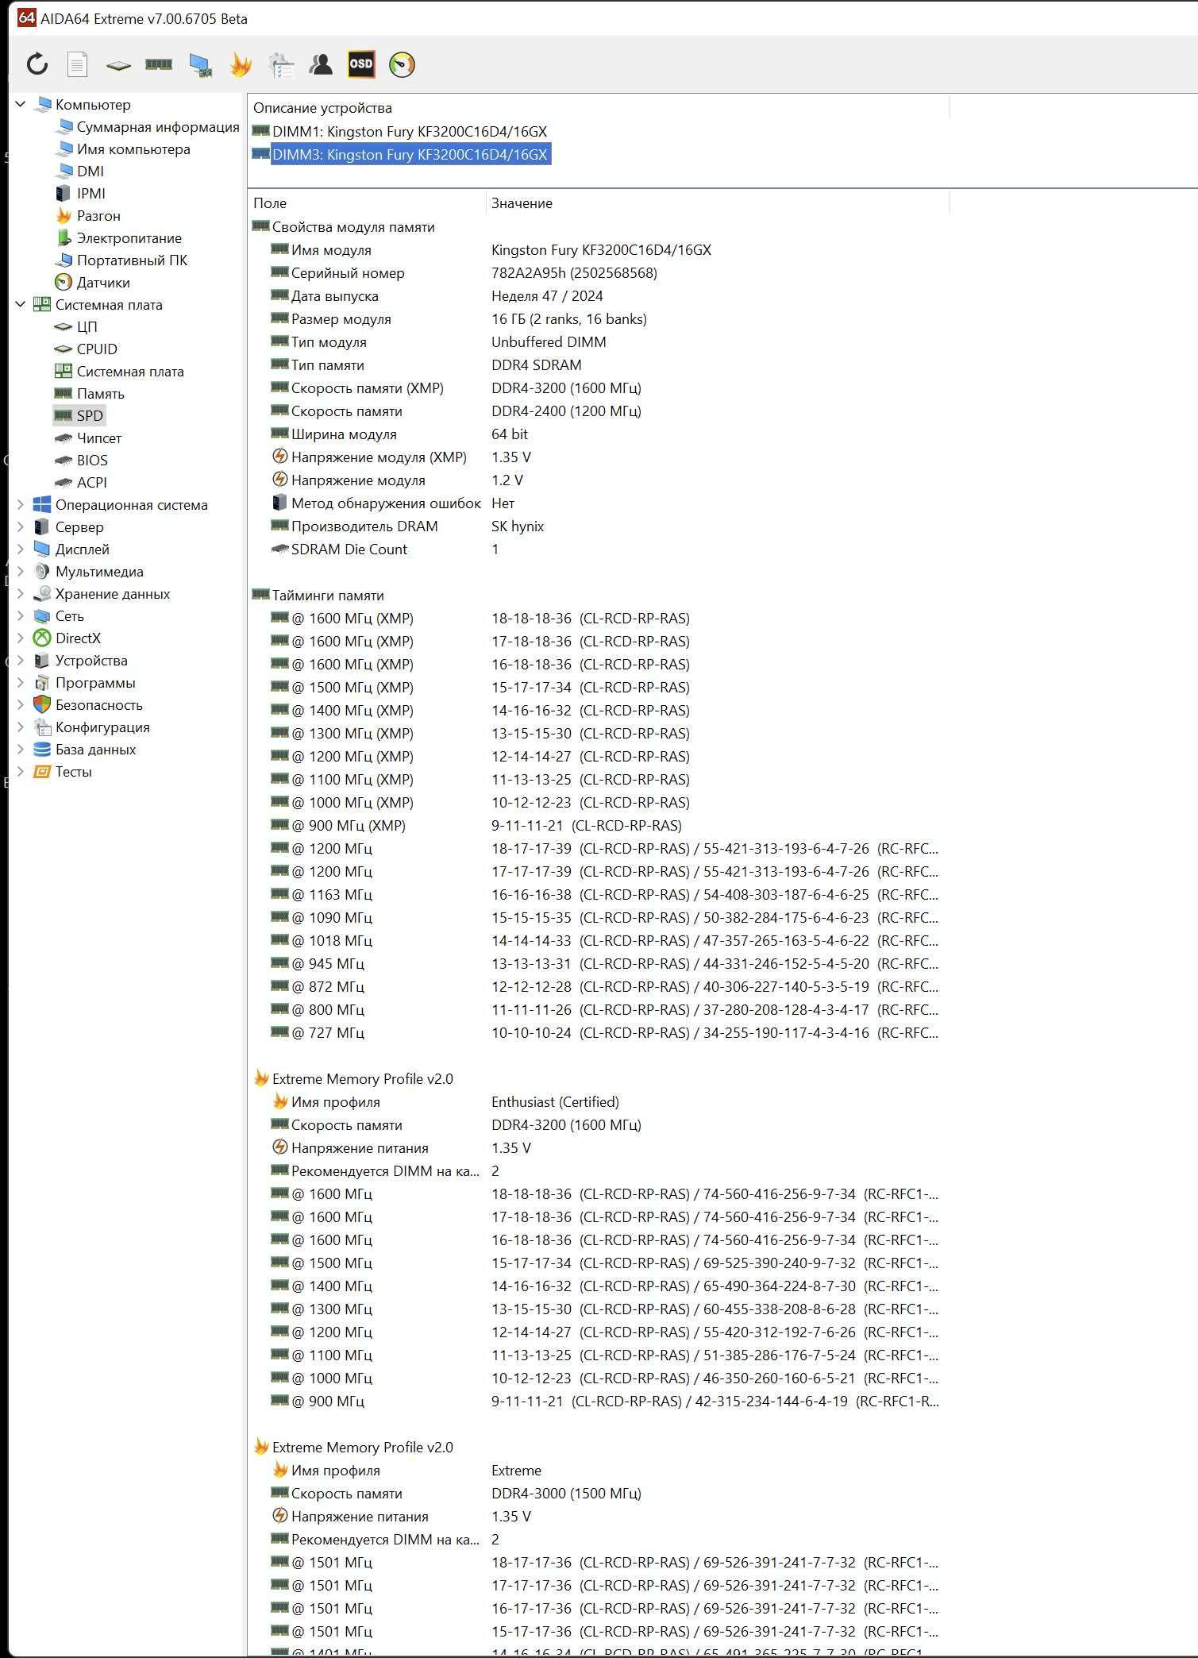Select the Дата выпуска row

point(598,296)
